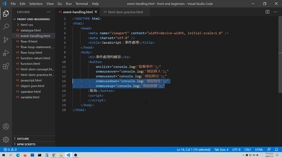This screenshot has height=158, width=282.
Task: Open Windows Action Center icon
Action: coord(277,155)
